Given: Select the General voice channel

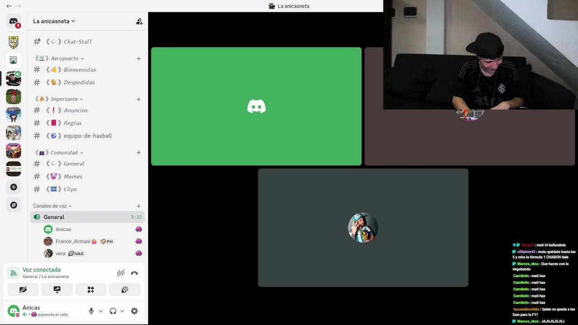Looking at the screenshot, I should coord(88,217).
